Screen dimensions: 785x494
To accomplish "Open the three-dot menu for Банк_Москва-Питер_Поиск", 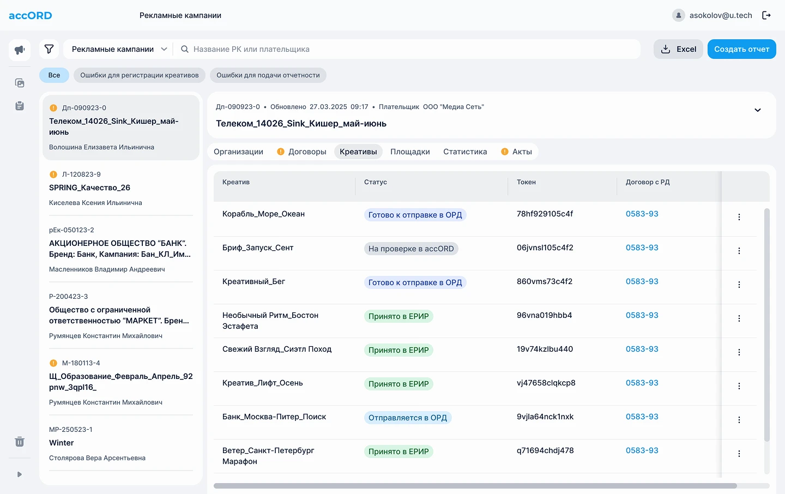I will click(x=739, y=420).
